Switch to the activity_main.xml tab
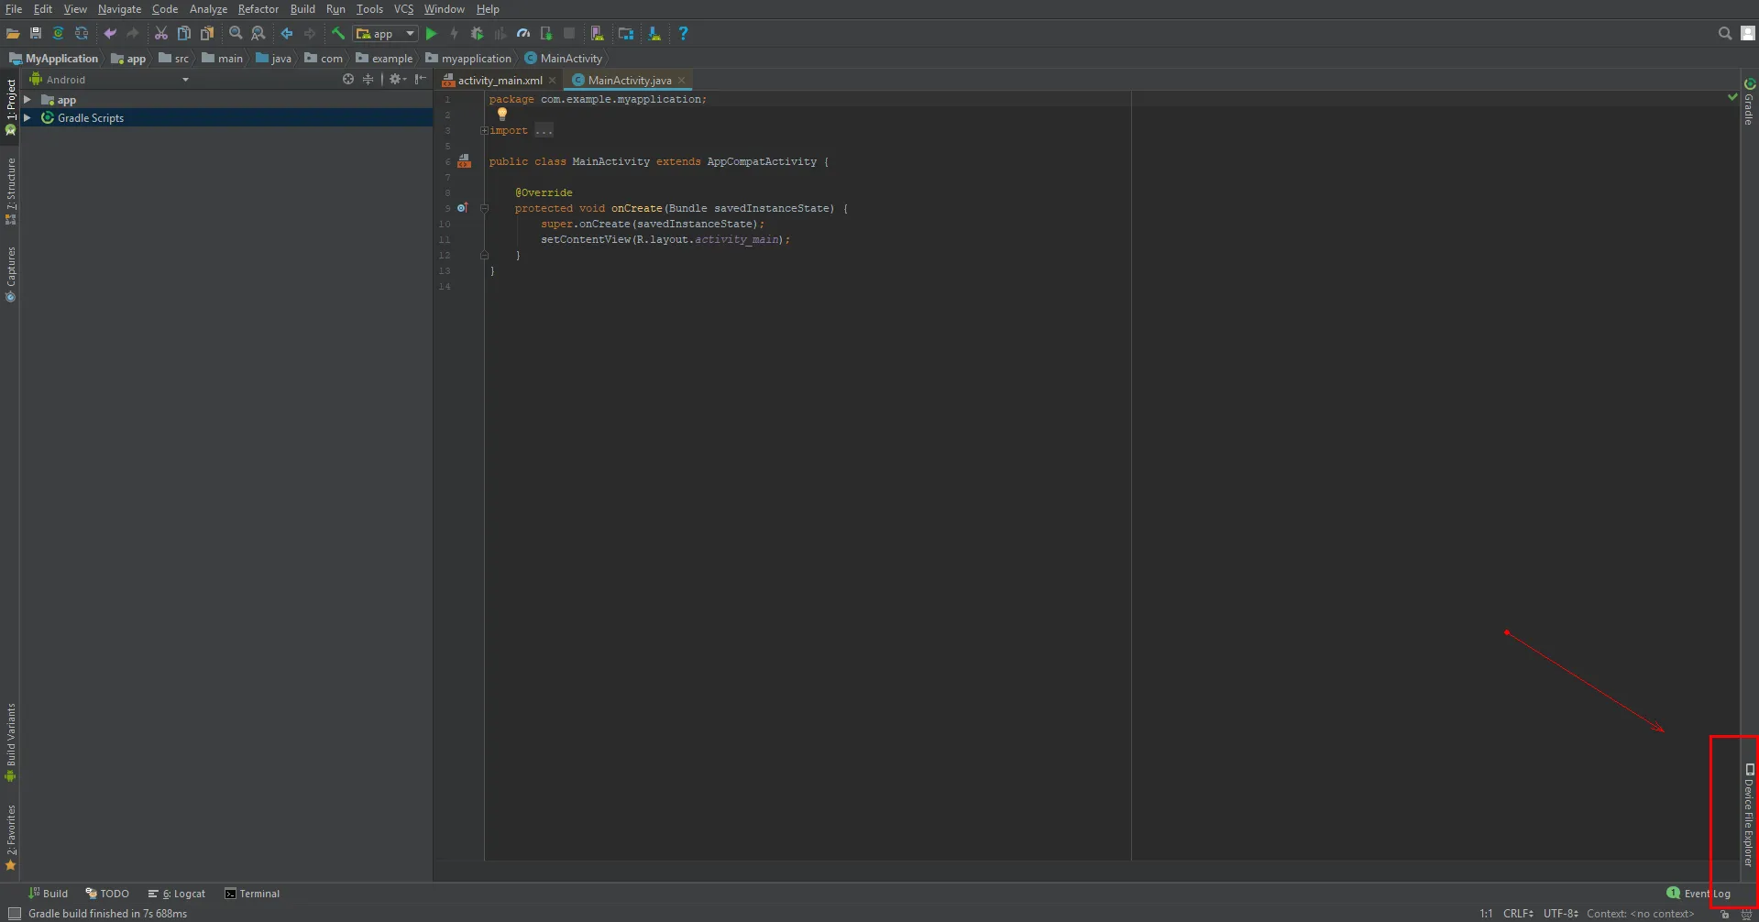This screenshot has height=922, width=1759. pos(500,81)
